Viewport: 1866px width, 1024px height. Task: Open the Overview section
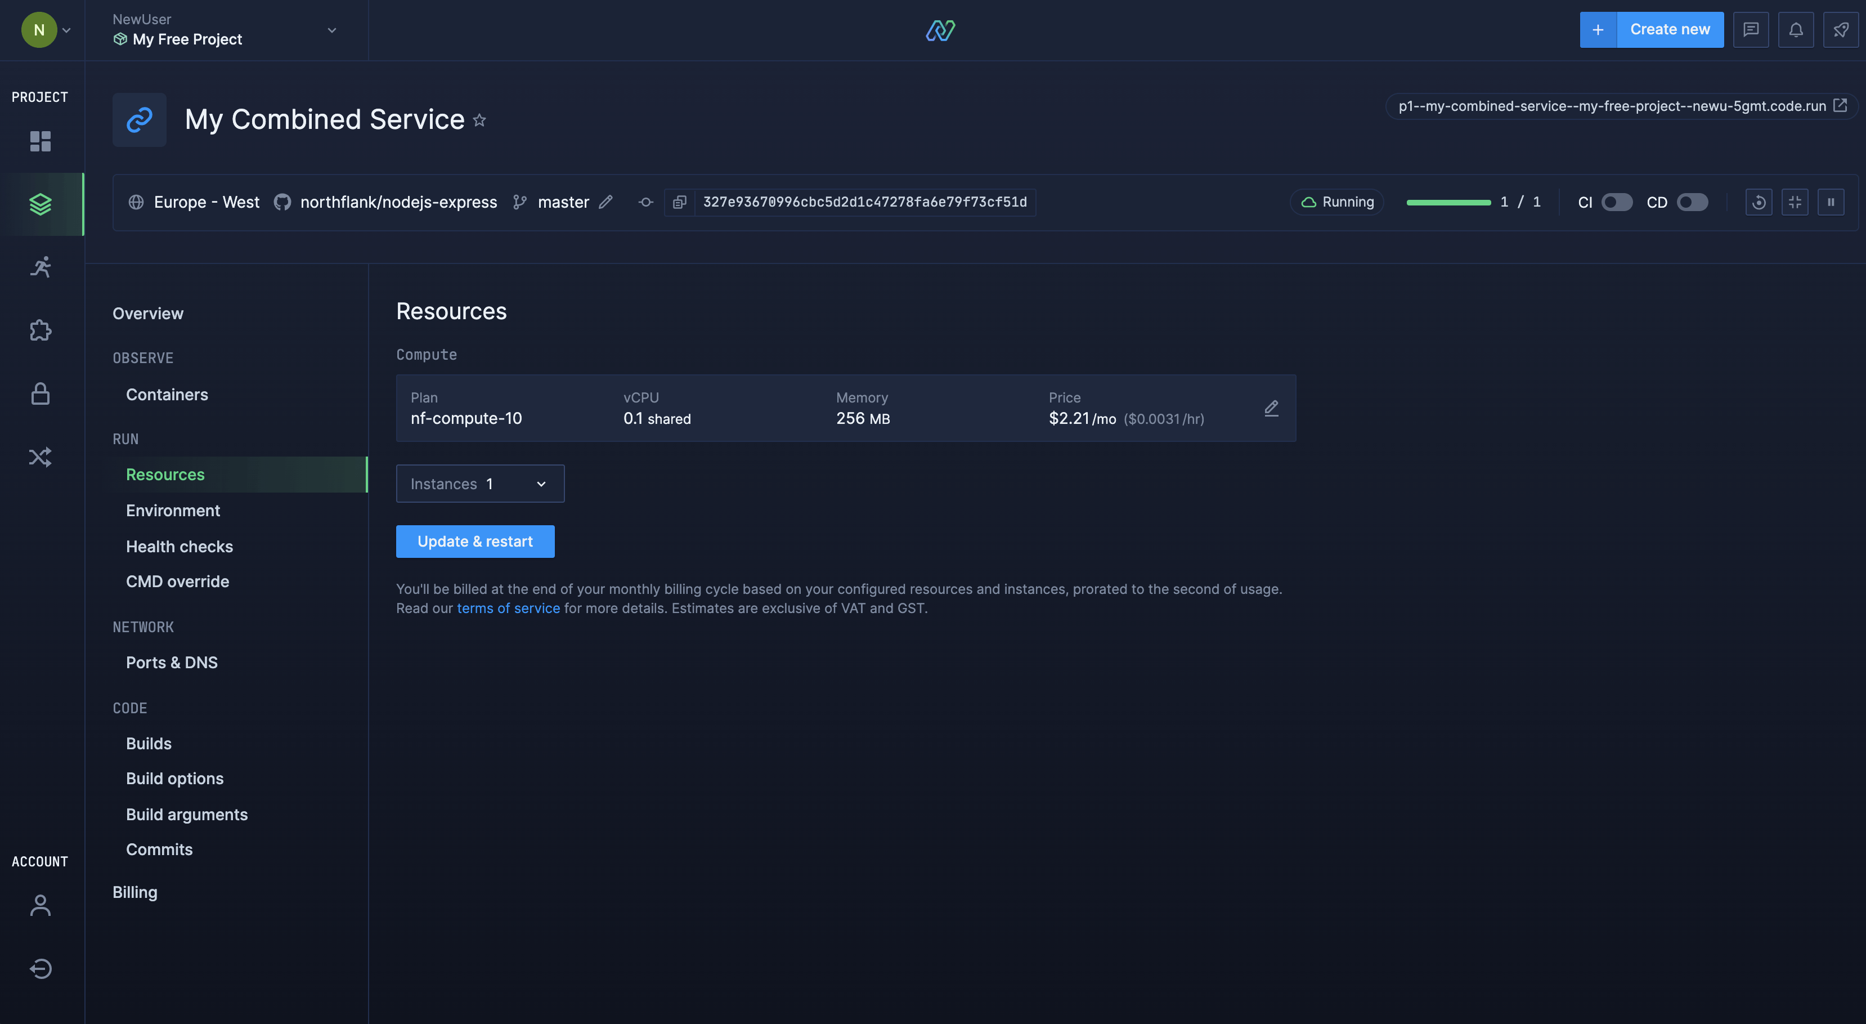coord(148,314)
